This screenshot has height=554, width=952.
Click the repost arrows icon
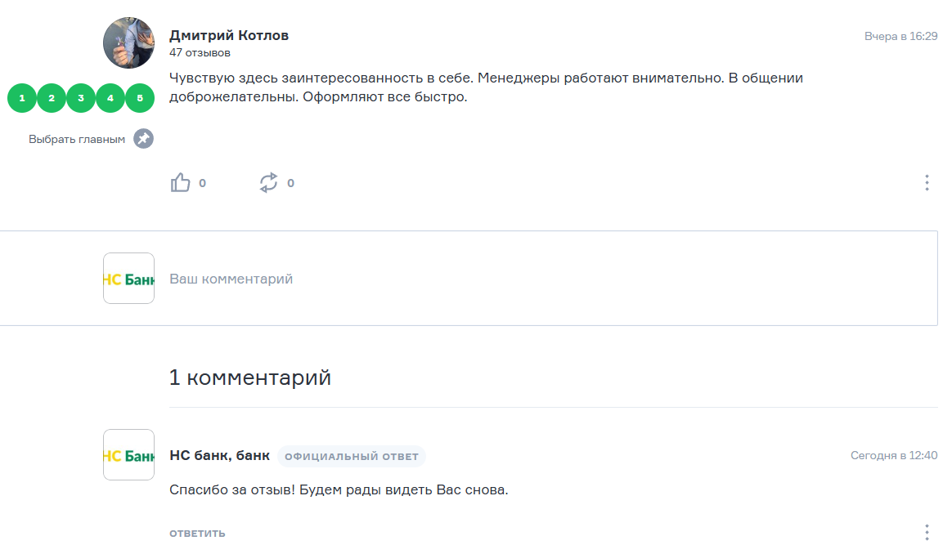pyautogui.click(x=268, y=183)
